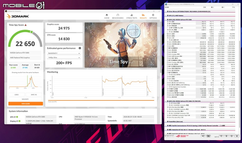Click the 3DMark logo in the header
The image size is (242, 143).
pos(18,16)
